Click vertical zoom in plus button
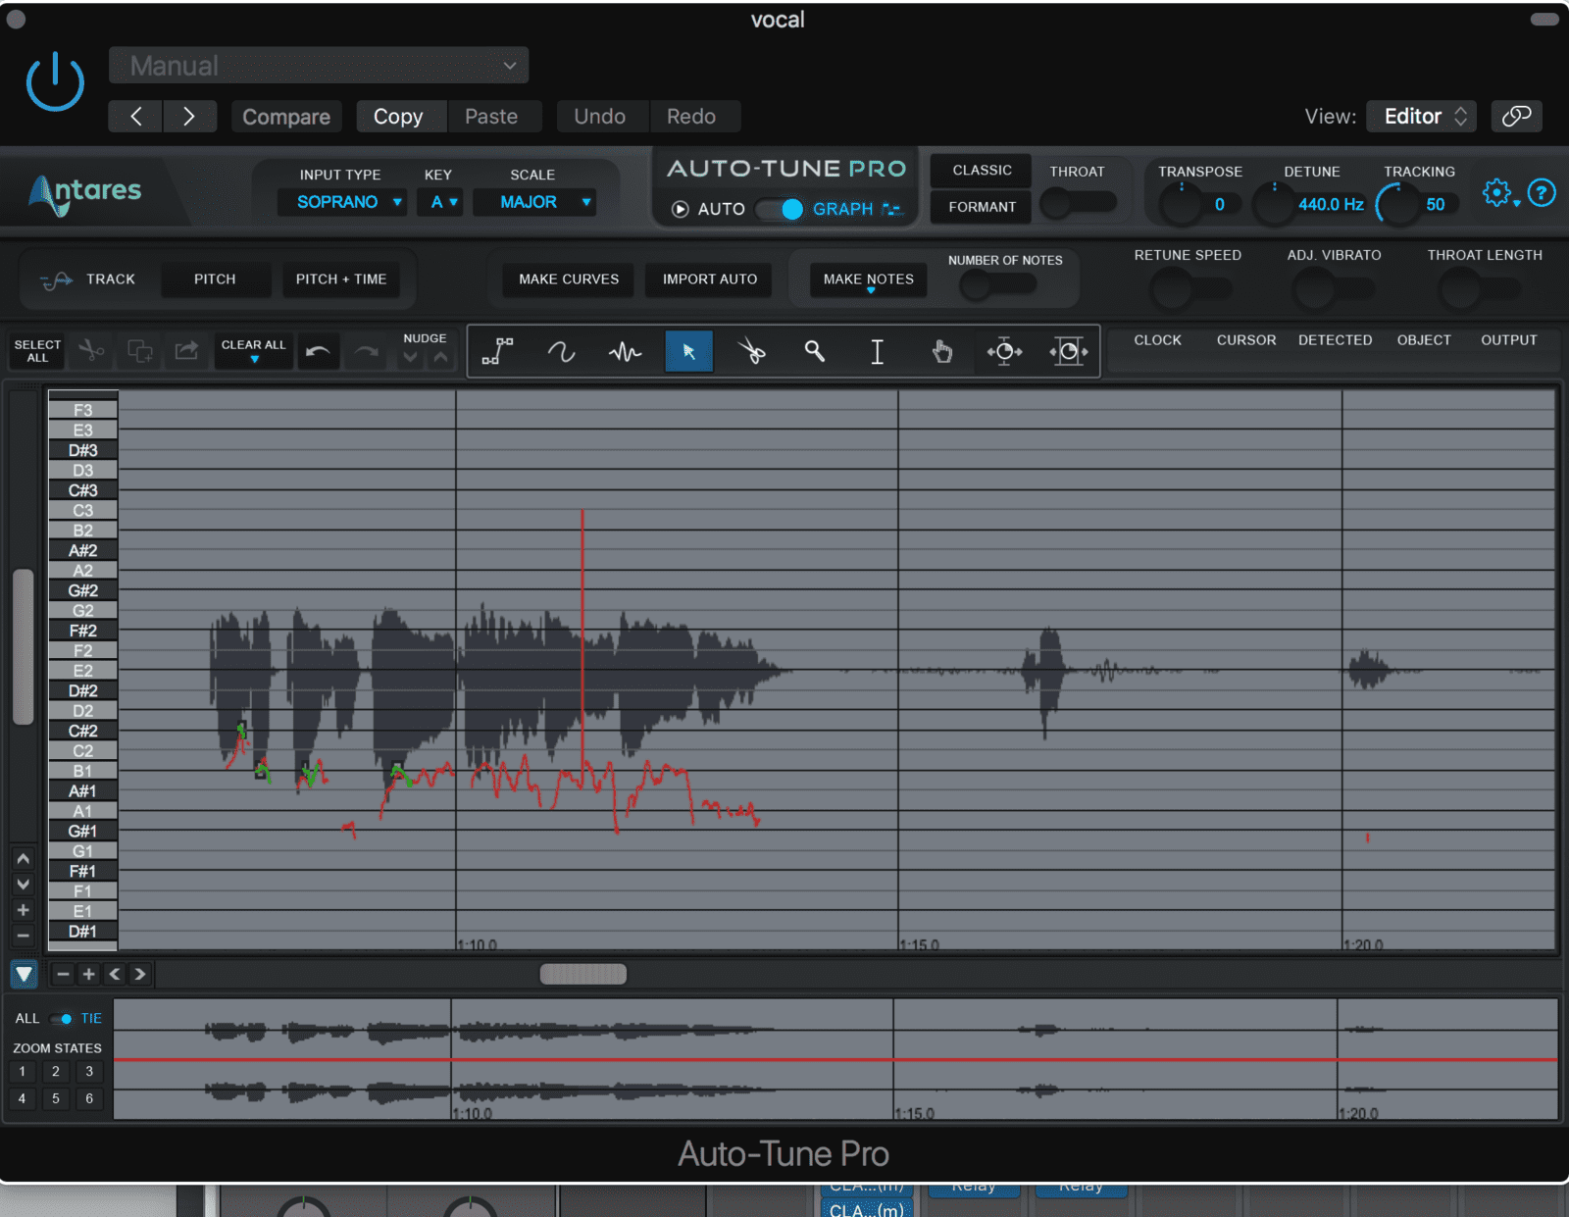Image resolution: width=1569 pixels, height=1217 pixels. pos(24,910)
